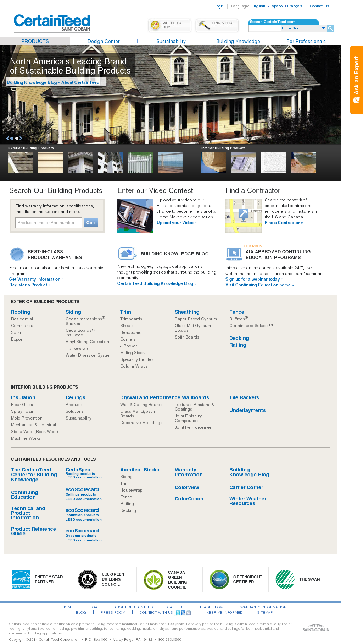Click the roofing shingles product thumbnail
This screenshot has width=363, height=644.
click(20, 162)
